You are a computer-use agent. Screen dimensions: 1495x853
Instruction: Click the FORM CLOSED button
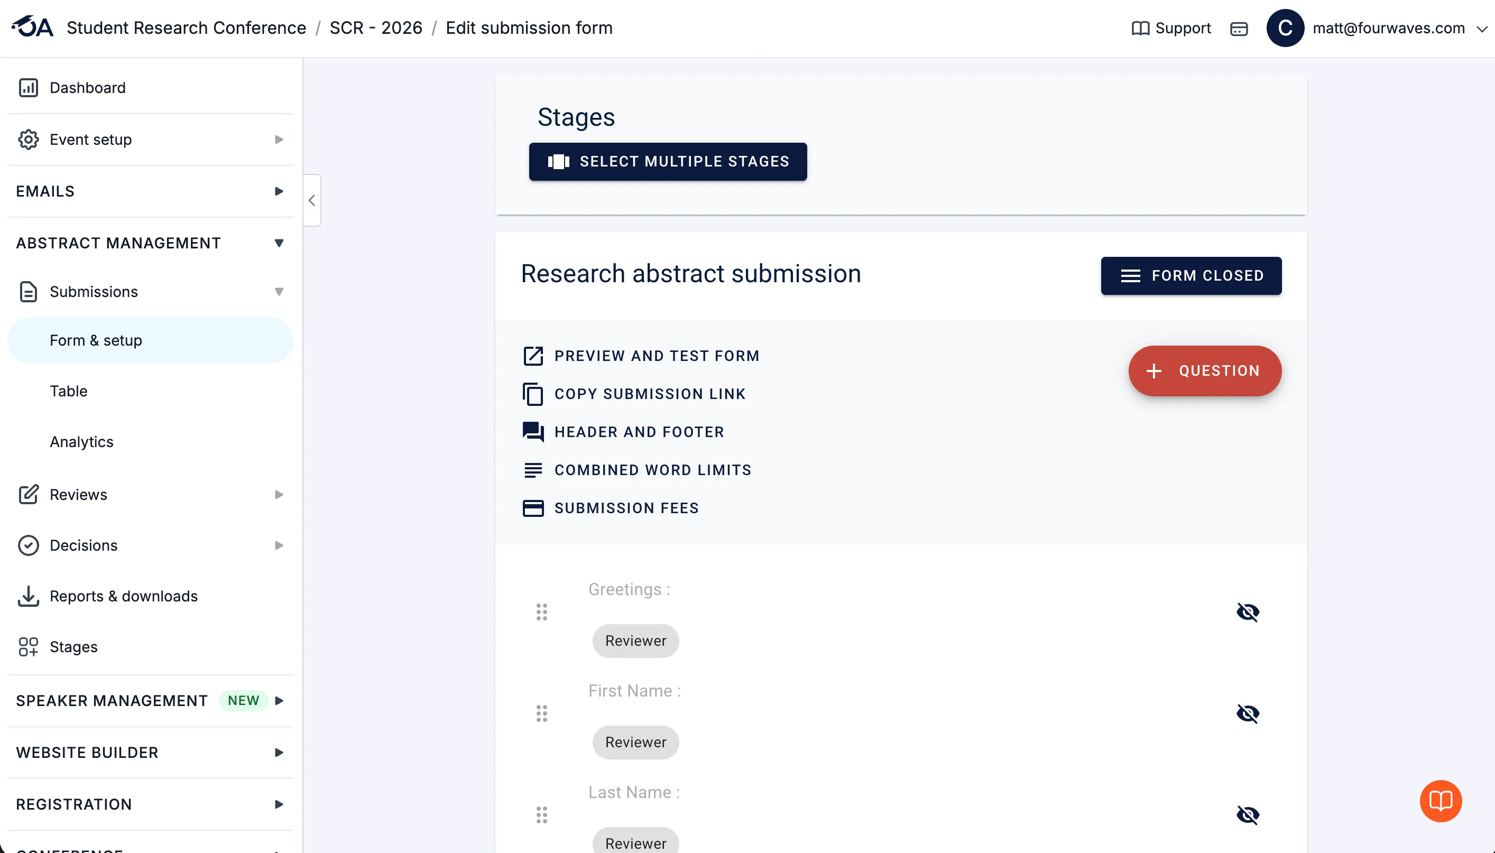coord(1191,276)
